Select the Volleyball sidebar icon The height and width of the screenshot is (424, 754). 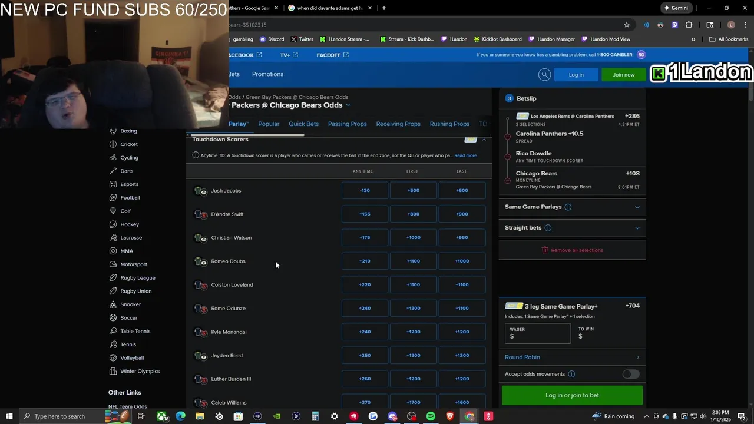(113, 358)
